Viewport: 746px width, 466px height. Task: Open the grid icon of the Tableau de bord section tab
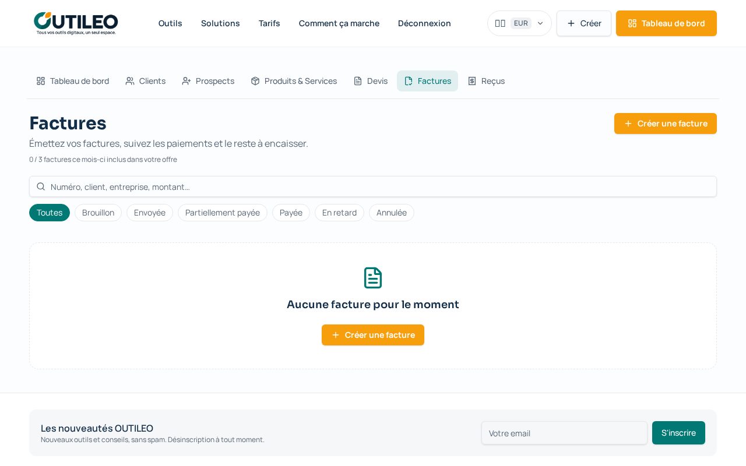(41, 81)
